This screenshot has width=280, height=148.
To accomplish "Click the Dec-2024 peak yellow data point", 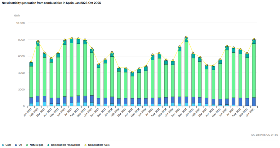I will [x=186, y=37].
